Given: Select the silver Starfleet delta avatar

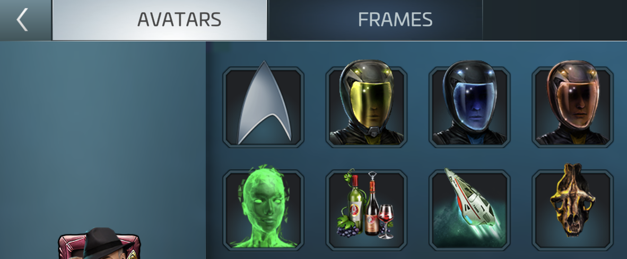Looking at the screenshot, I should [x=264, y=107].
